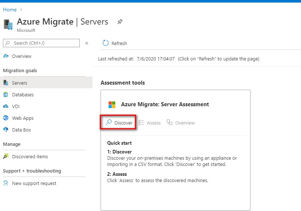
Task: Click the breadcrumb chevron after Home
Action: [x=21, y=10]
